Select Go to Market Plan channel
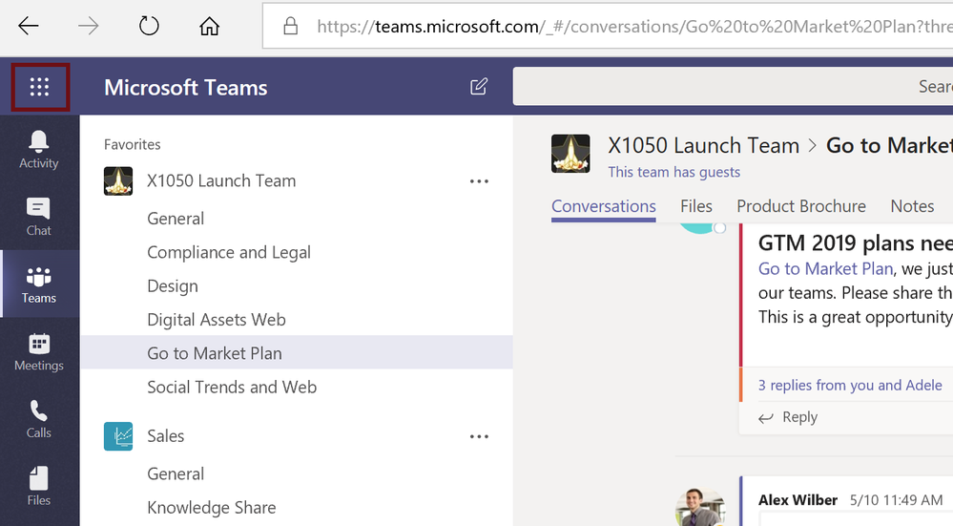 click(297, 352)
